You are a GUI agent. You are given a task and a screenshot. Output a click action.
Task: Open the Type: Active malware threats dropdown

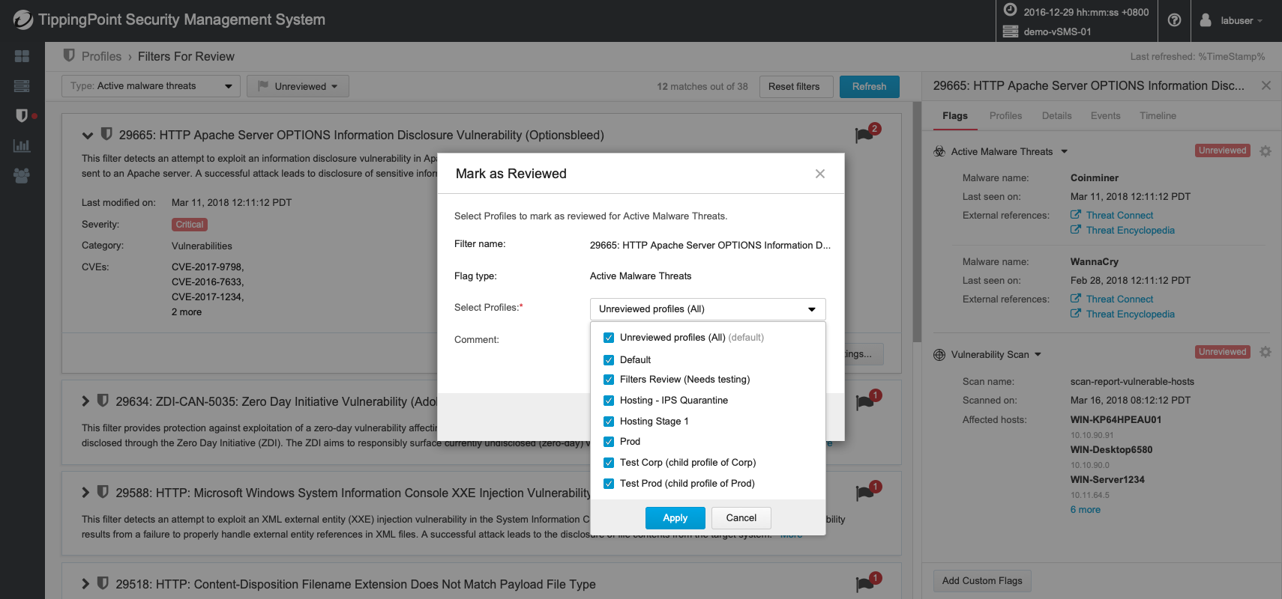pos(151,86)
